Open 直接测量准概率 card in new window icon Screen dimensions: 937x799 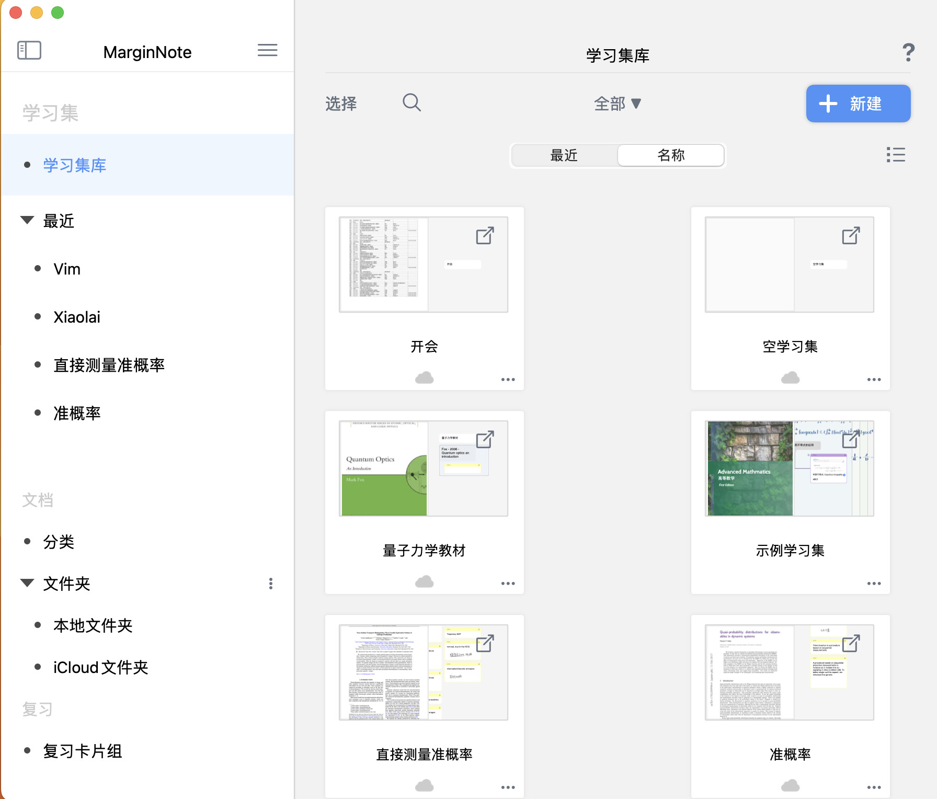485,643
